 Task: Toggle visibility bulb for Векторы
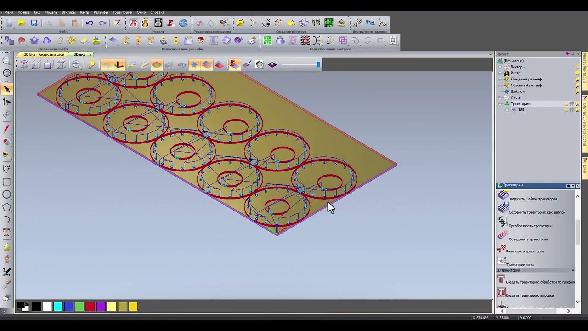(577, 67)
